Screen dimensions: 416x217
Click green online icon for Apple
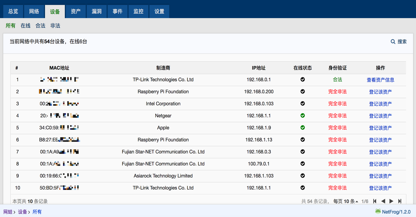(302, 128)
